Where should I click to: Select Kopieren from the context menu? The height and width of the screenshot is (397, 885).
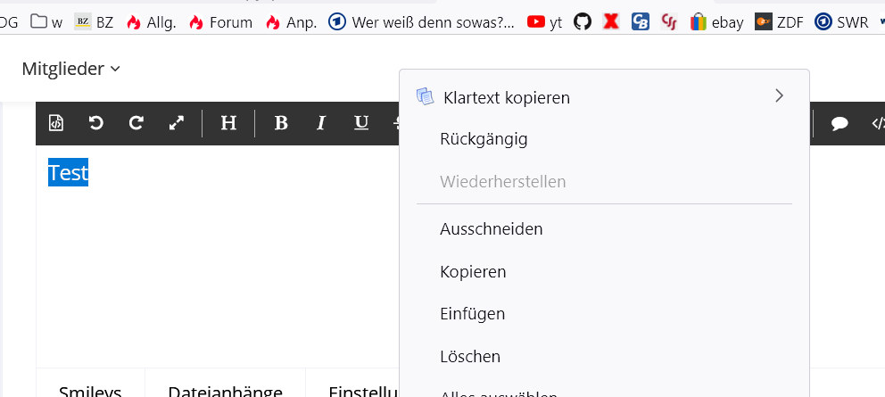point(473,271)
